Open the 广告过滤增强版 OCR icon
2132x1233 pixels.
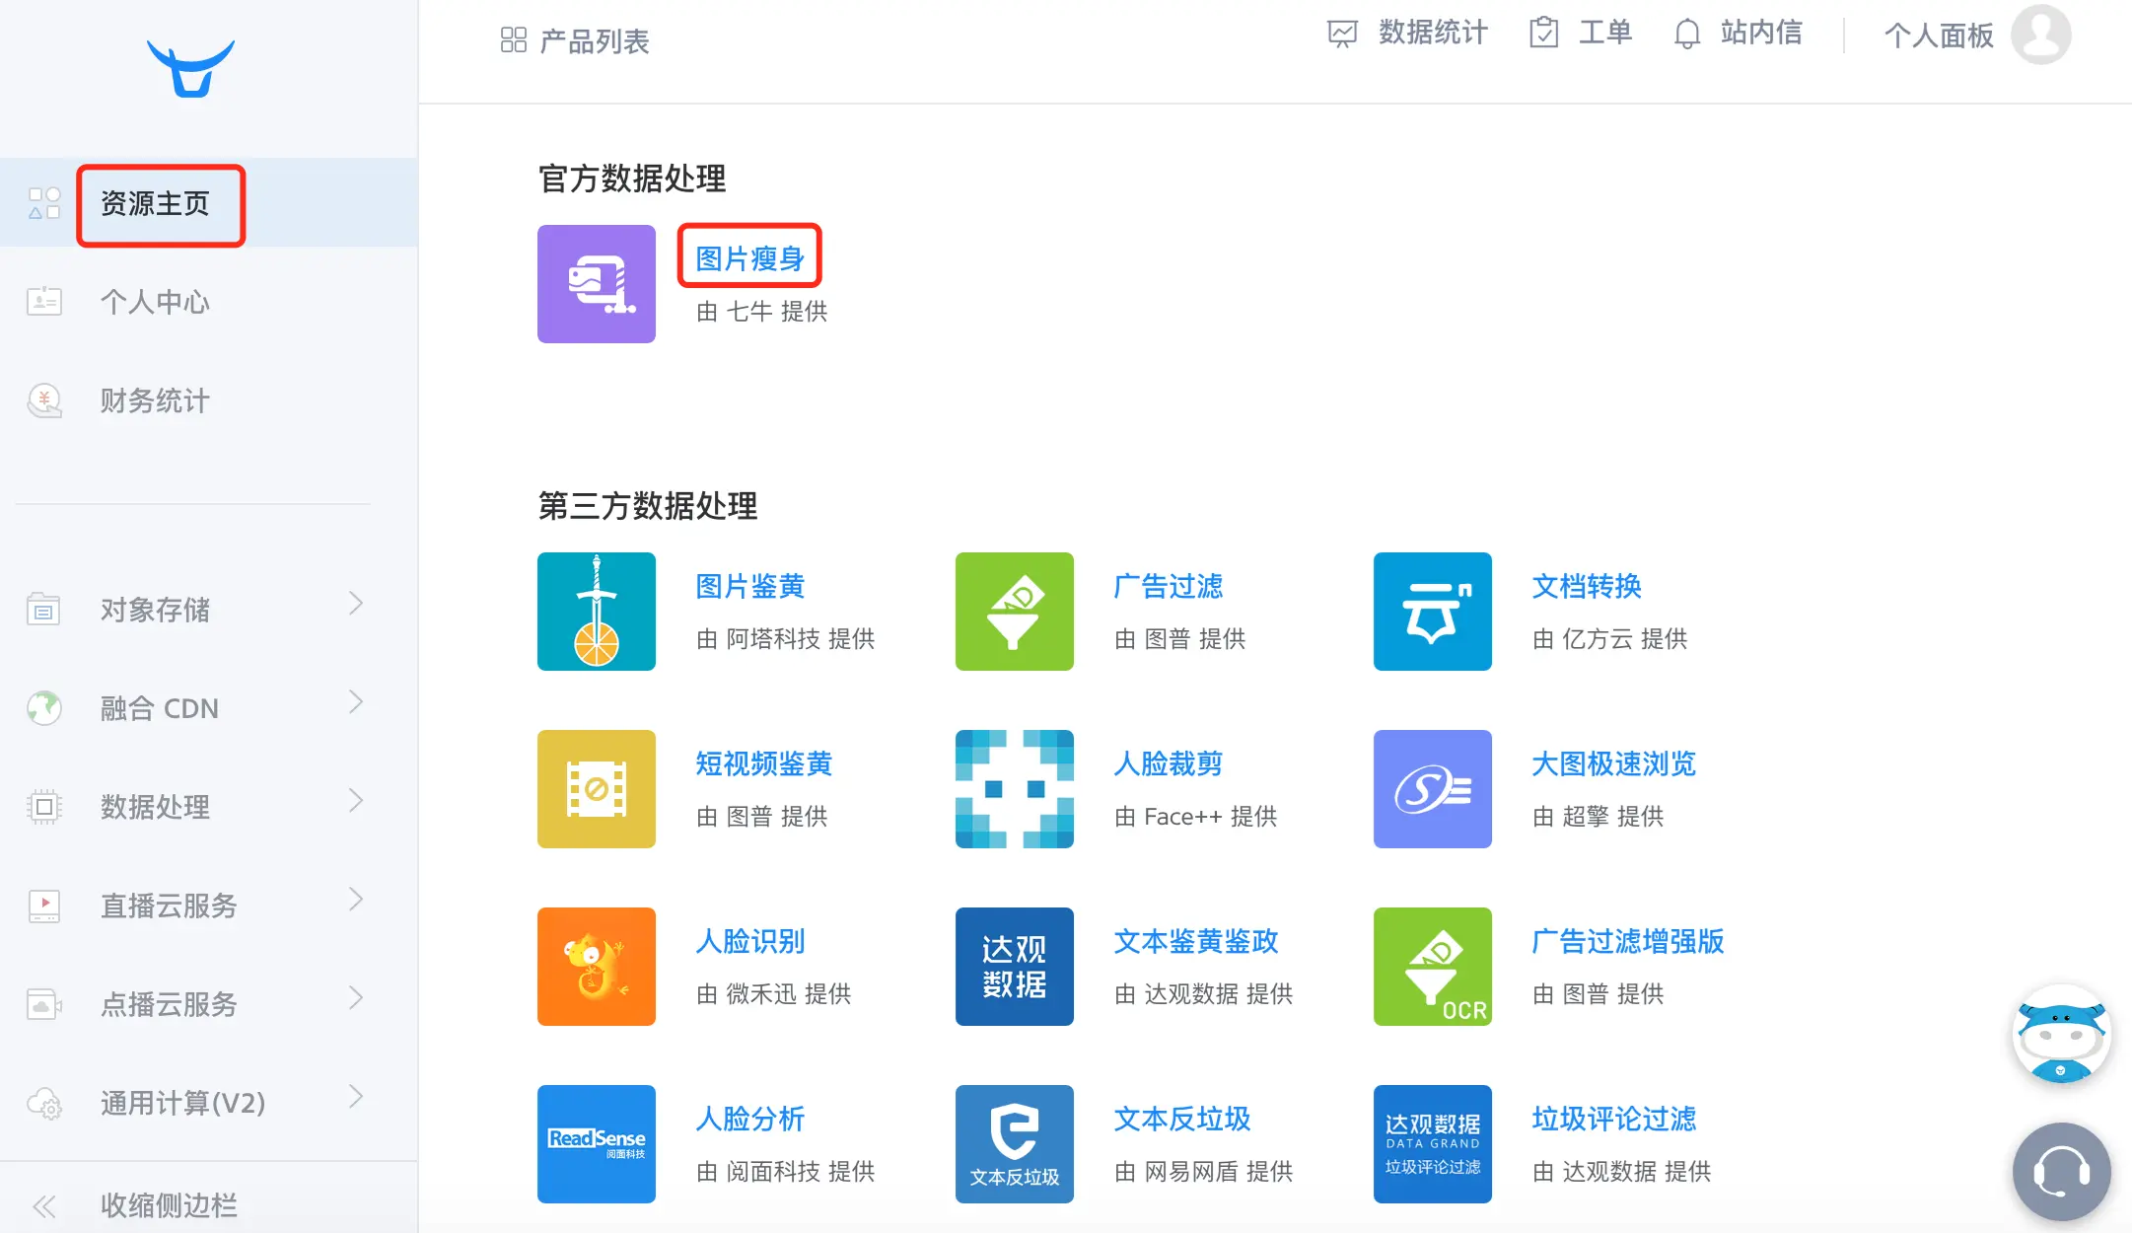click(x=1433, y=967)
